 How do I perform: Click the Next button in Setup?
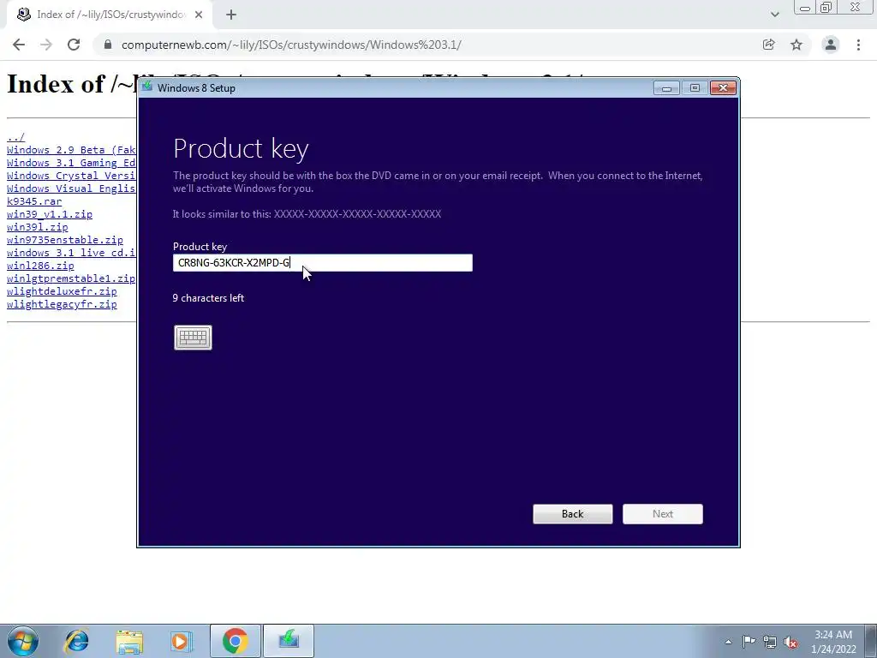pyautogui.click(x=663, y=514)
